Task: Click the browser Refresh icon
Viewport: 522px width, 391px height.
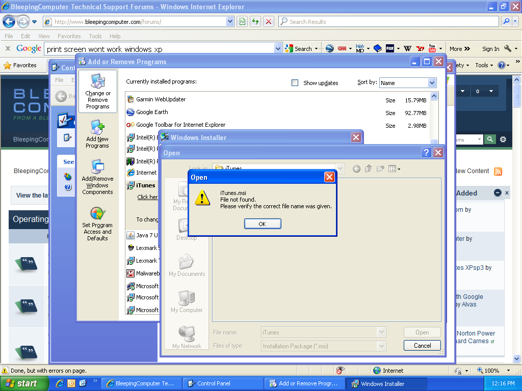Action: click(x=255, y=21)
